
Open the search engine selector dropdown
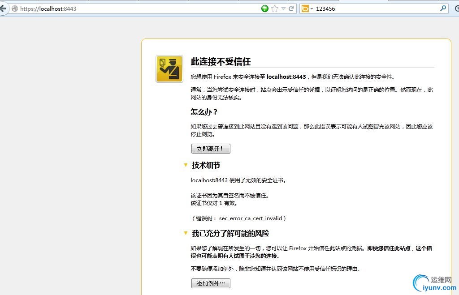(307, 9)
